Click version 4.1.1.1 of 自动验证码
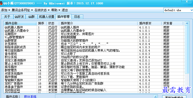193x98 pixels. pos(144,90)
